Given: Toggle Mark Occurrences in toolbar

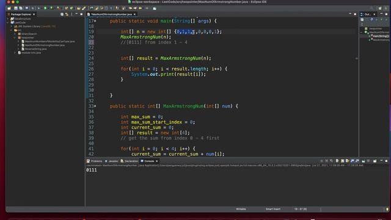Looking at the screenshot, I should [x=97, y=8].
